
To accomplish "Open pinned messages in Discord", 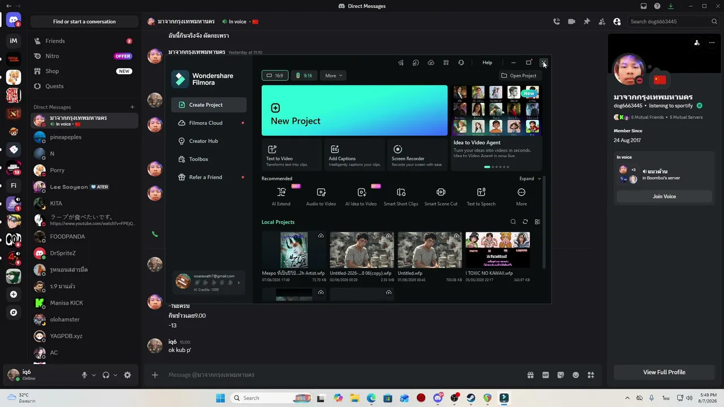I will tap(587, 21).
